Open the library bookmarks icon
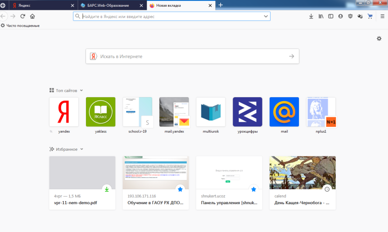The width and height of the screenshot is (388, 232). coord(321,16)
